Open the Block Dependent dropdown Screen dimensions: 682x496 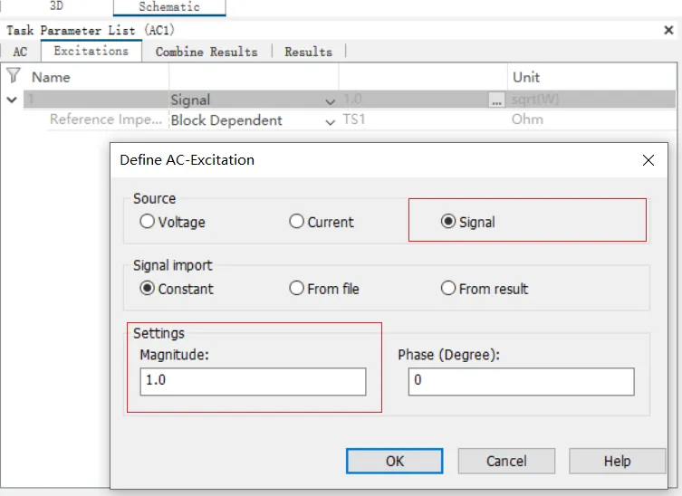coord(254,120)
